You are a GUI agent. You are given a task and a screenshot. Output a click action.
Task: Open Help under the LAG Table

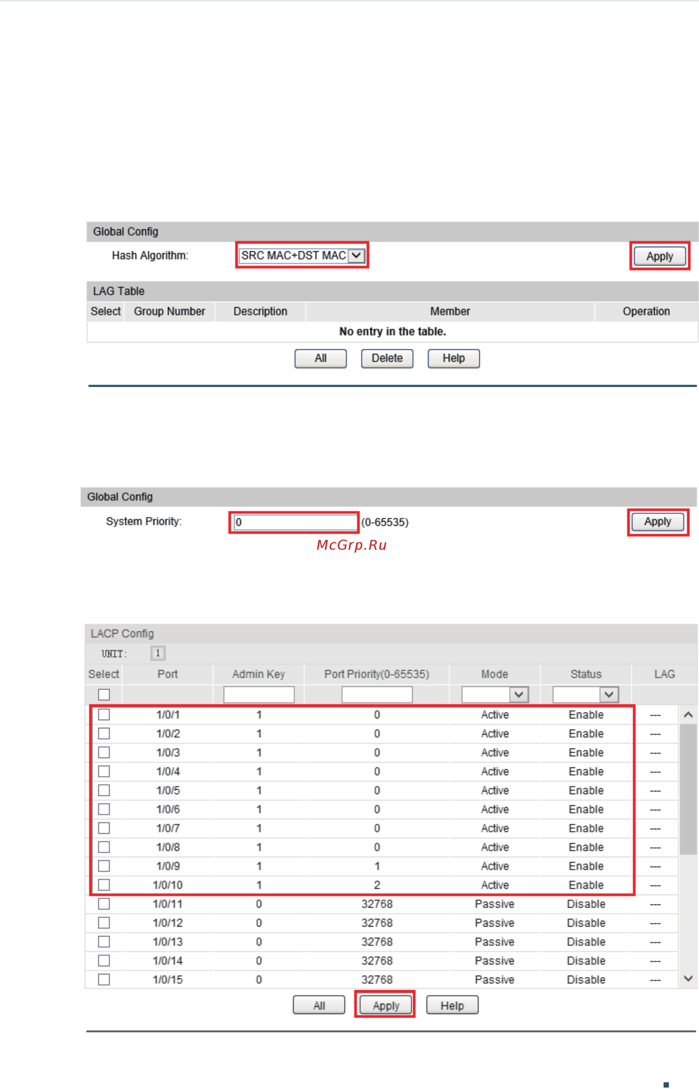click(454, 359)
